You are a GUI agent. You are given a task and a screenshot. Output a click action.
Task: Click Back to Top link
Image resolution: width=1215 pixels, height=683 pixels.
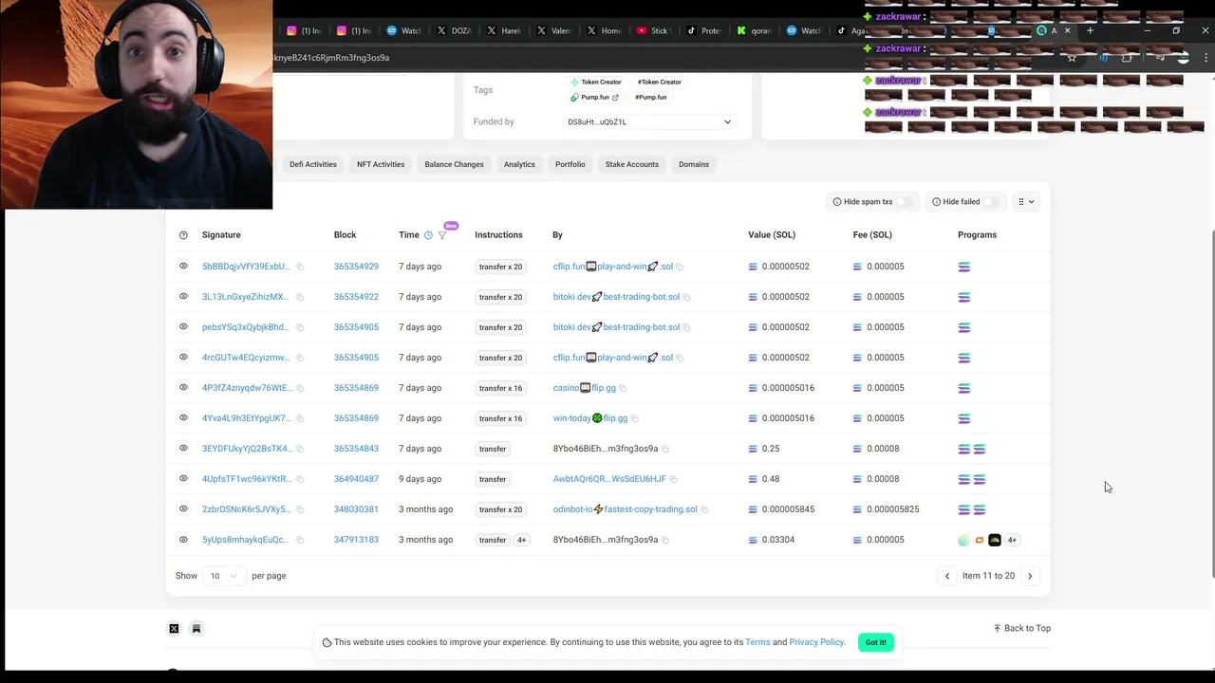click(x=1022, y=628)
